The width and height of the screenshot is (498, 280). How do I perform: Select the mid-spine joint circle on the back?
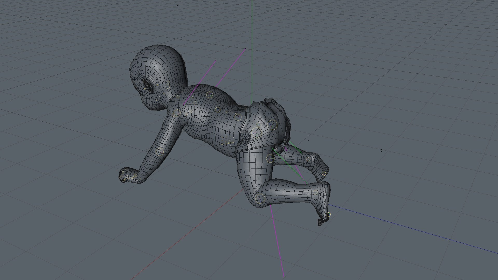tap(218, 110)
